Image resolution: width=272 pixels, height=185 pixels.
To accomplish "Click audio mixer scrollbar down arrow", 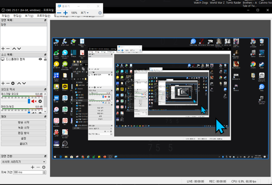I will pyautogui.click(x=45, y=112).
